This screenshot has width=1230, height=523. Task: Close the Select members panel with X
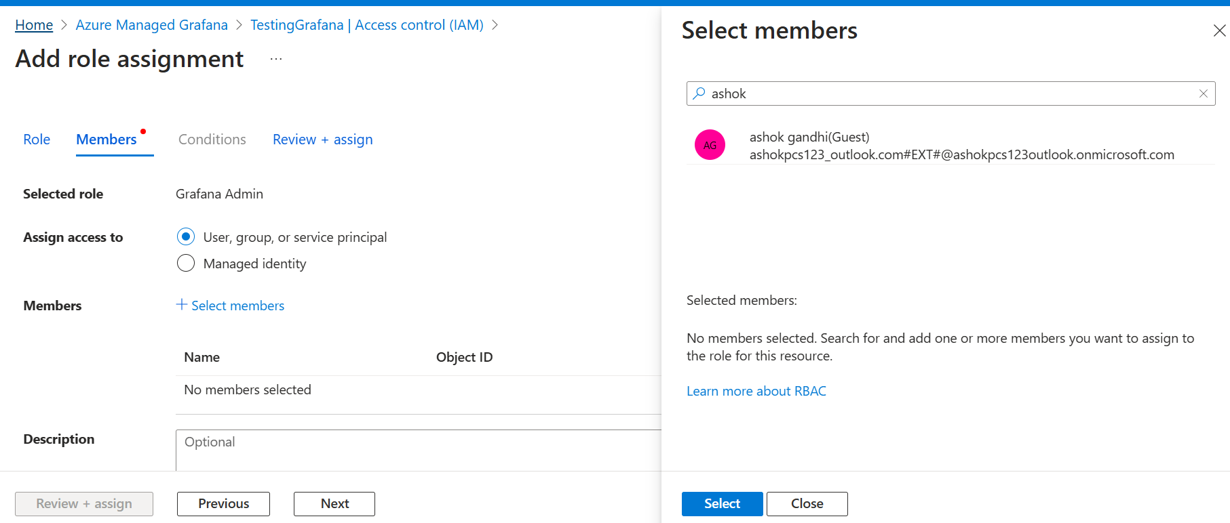1219,30
